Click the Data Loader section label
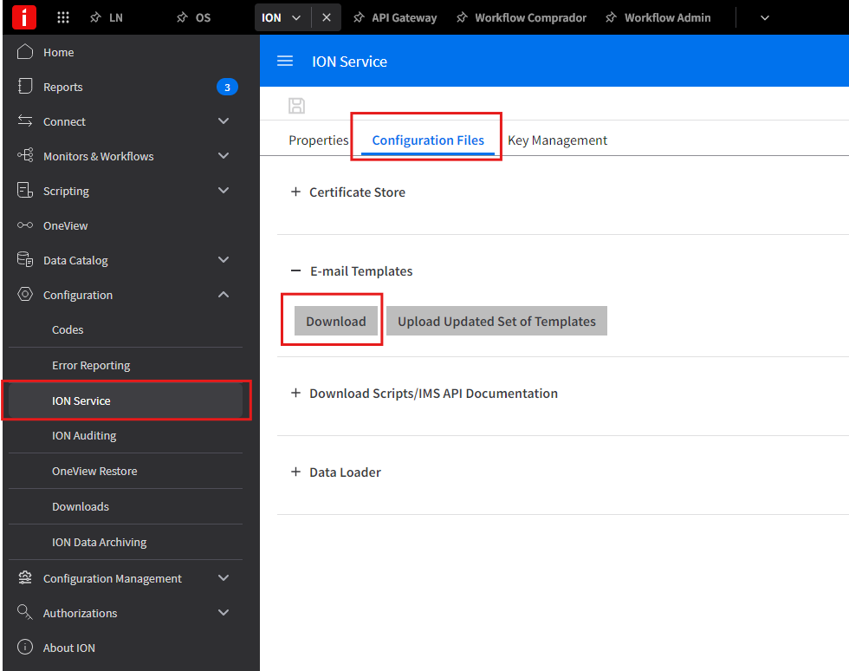 [x=345, y=472]
